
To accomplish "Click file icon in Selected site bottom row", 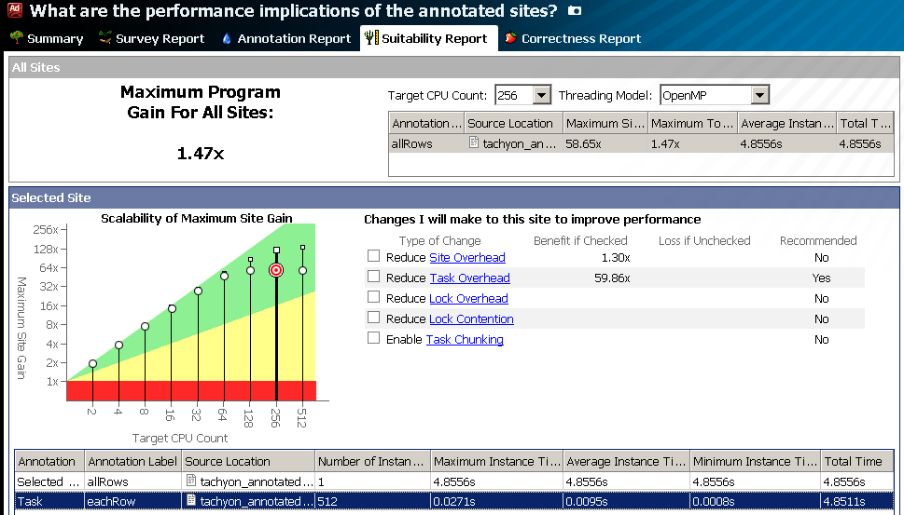I will (191, 481).
